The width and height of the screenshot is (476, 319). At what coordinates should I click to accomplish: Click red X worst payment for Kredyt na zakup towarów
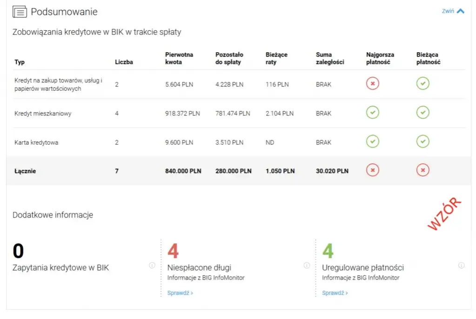click(x=372, y=84)
